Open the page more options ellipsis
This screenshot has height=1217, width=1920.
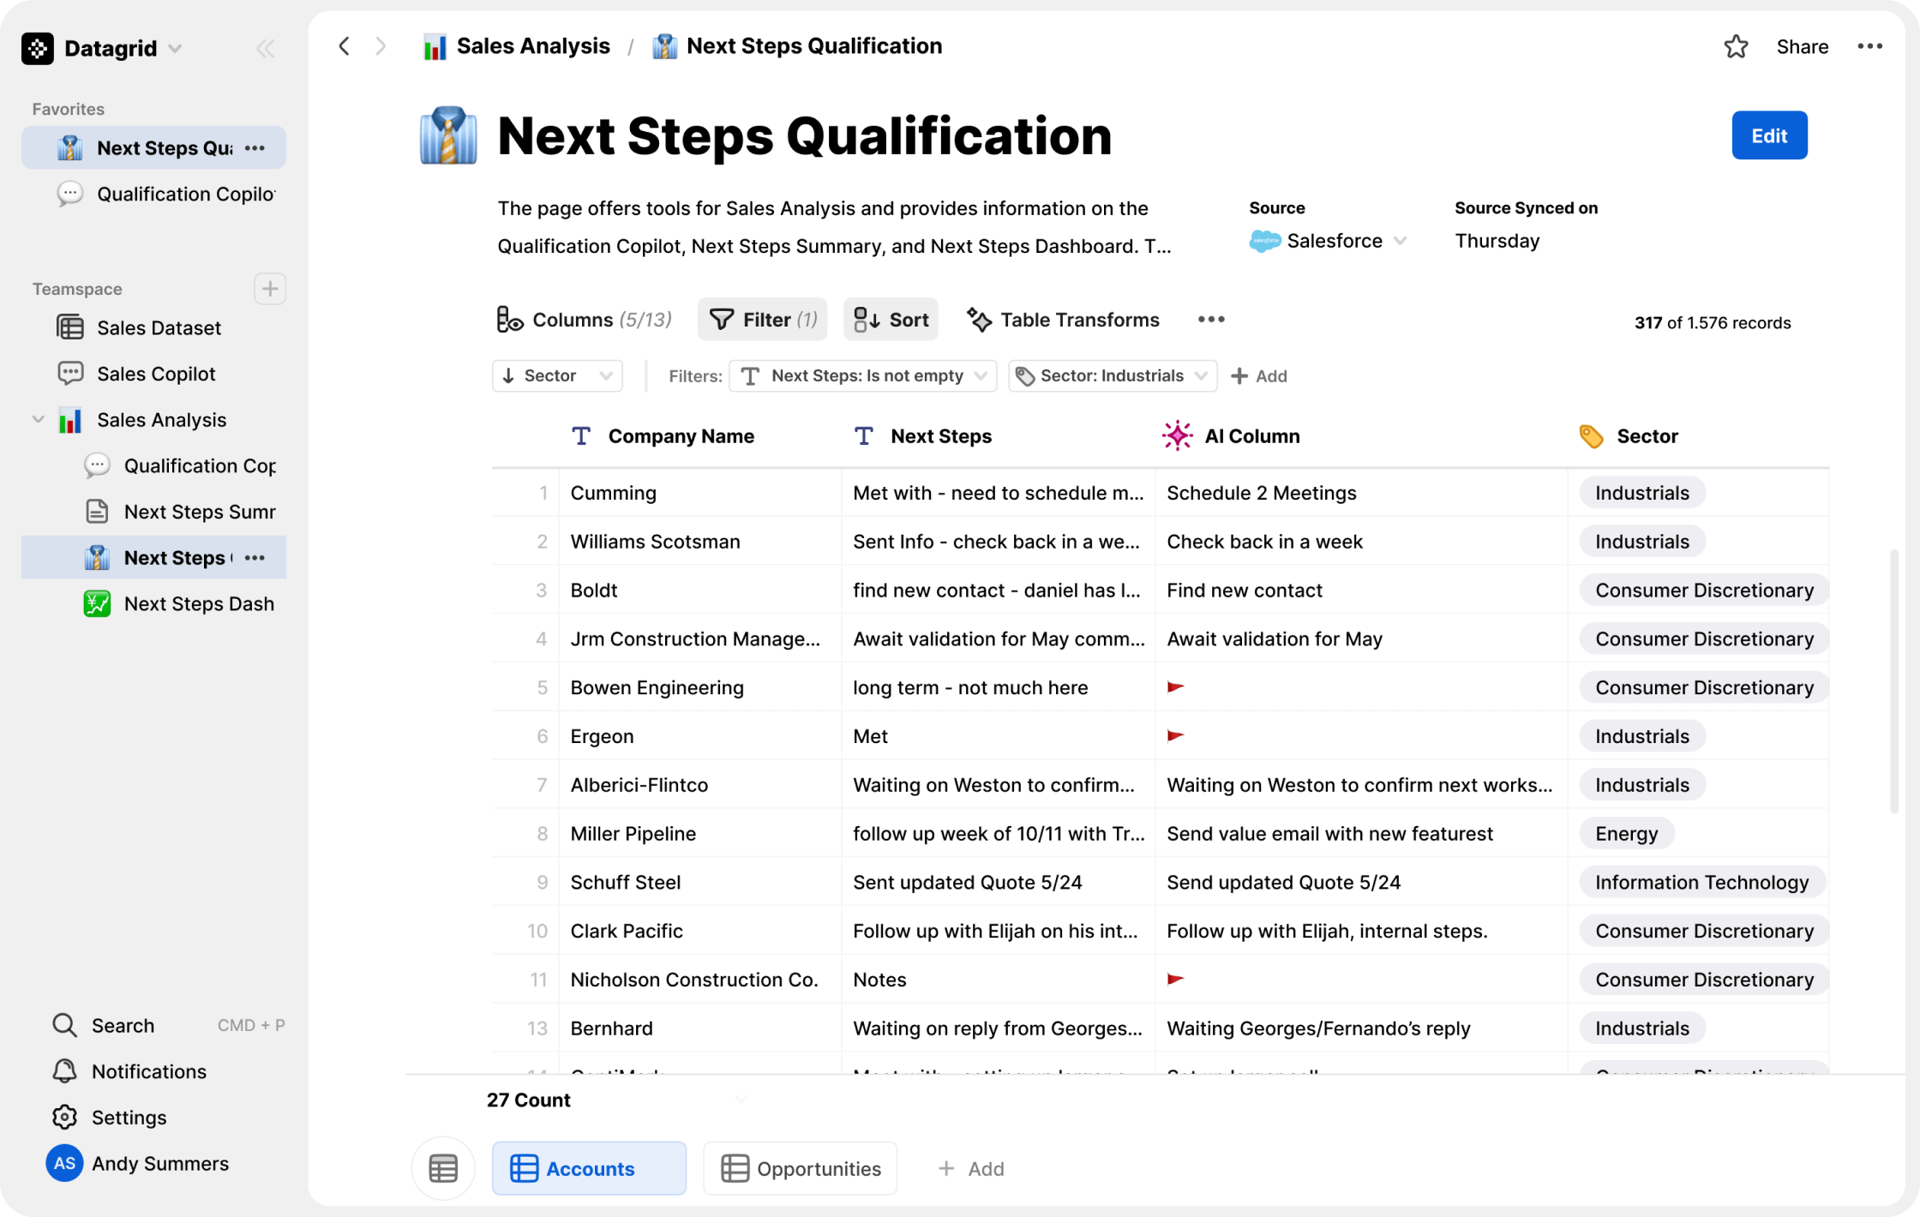(x=1869, y=46)
